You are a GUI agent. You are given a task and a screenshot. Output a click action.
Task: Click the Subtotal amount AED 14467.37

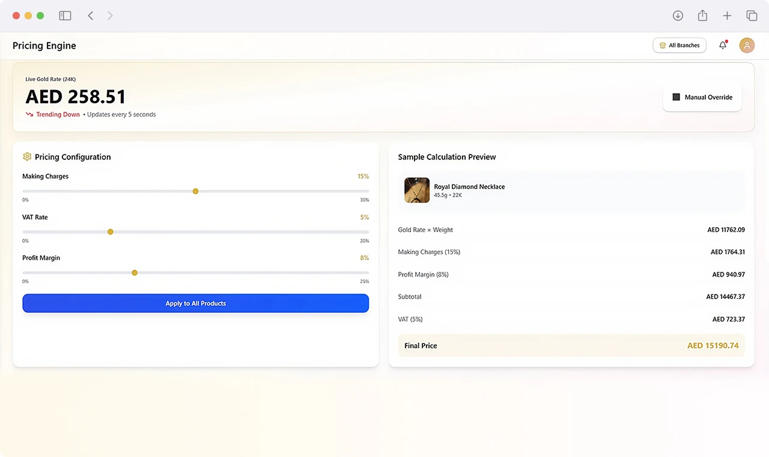726,297
